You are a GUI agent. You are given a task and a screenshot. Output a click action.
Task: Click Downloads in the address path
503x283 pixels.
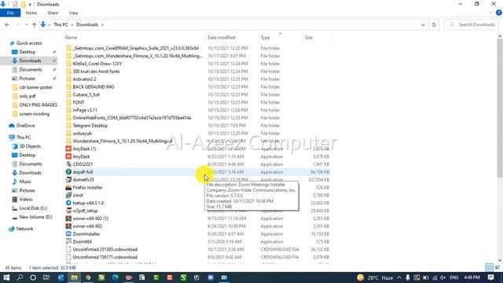(87, 24)
